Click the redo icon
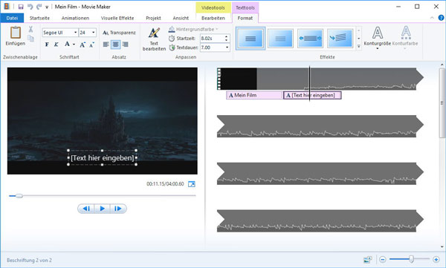 [x=39, y=7]
